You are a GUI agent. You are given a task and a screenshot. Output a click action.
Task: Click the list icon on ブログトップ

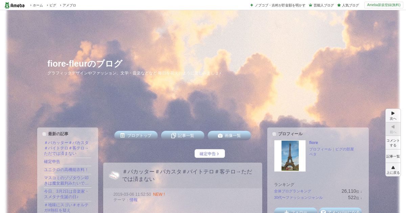[122, 136]
